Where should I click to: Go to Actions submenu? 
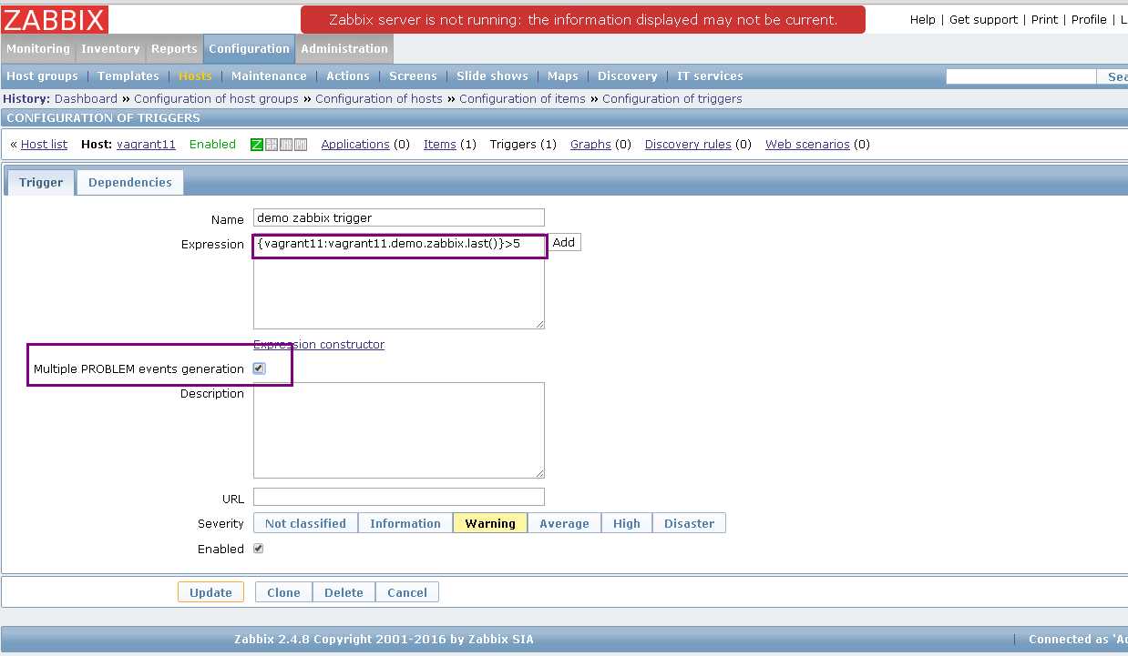point(348,76)
